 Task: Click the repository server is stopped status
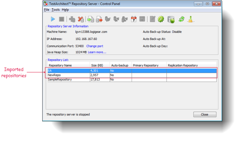point(68,114)
